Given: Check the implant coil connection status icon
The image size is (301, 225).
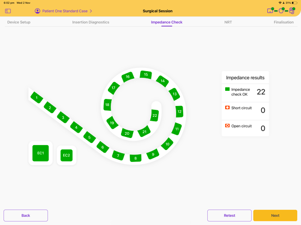Looking at the screenshot, I should [x=281, y=10].
